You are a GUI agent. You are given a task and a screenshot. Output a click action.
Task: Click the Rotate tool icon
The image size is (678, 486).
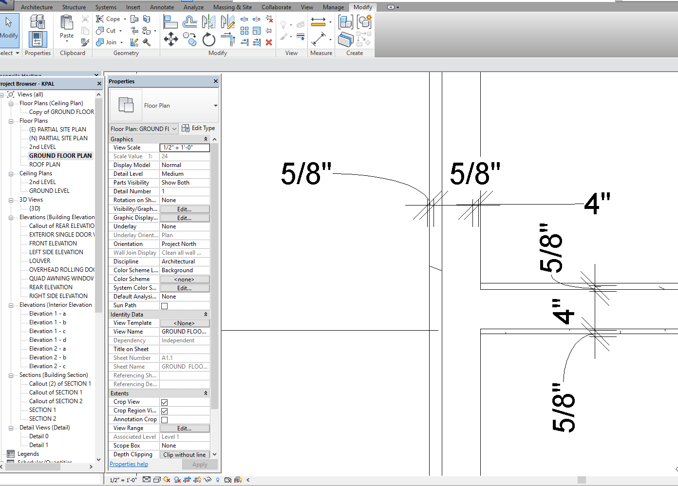click(208, 39)
